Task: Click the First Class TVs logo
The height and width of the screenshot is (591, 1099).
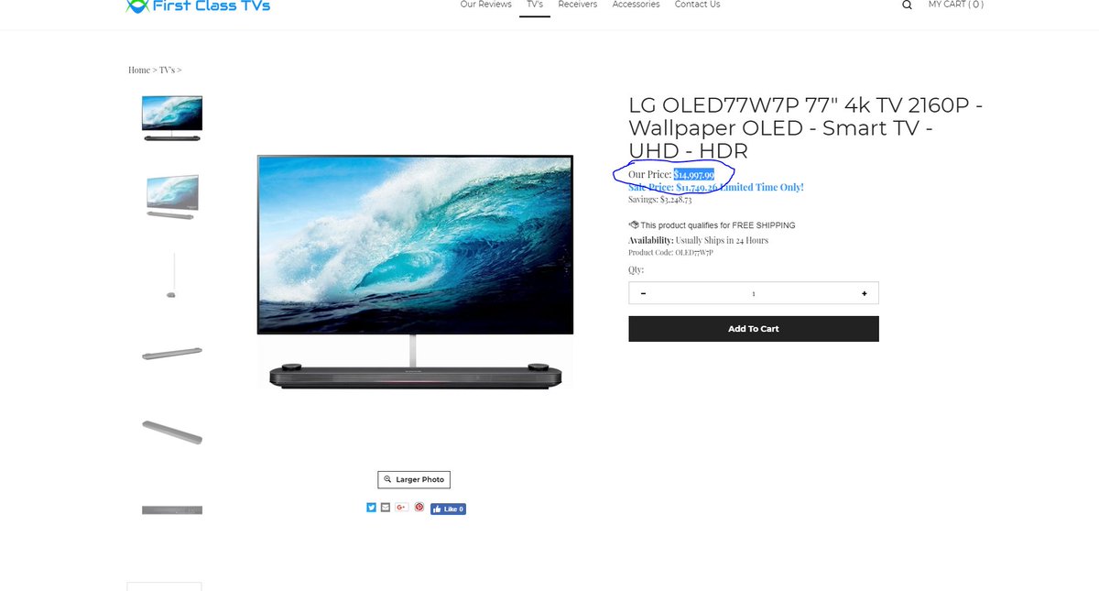Action: [x=198, y=5]
